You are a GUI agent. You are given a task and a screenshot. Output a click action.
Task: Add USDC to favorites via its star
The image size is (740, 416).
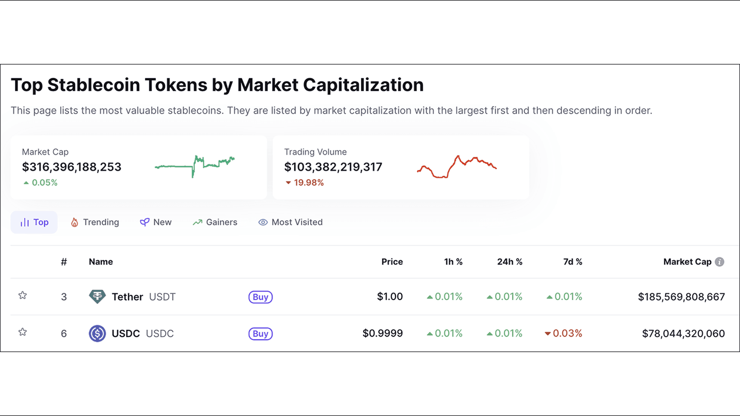coord(22,332)
